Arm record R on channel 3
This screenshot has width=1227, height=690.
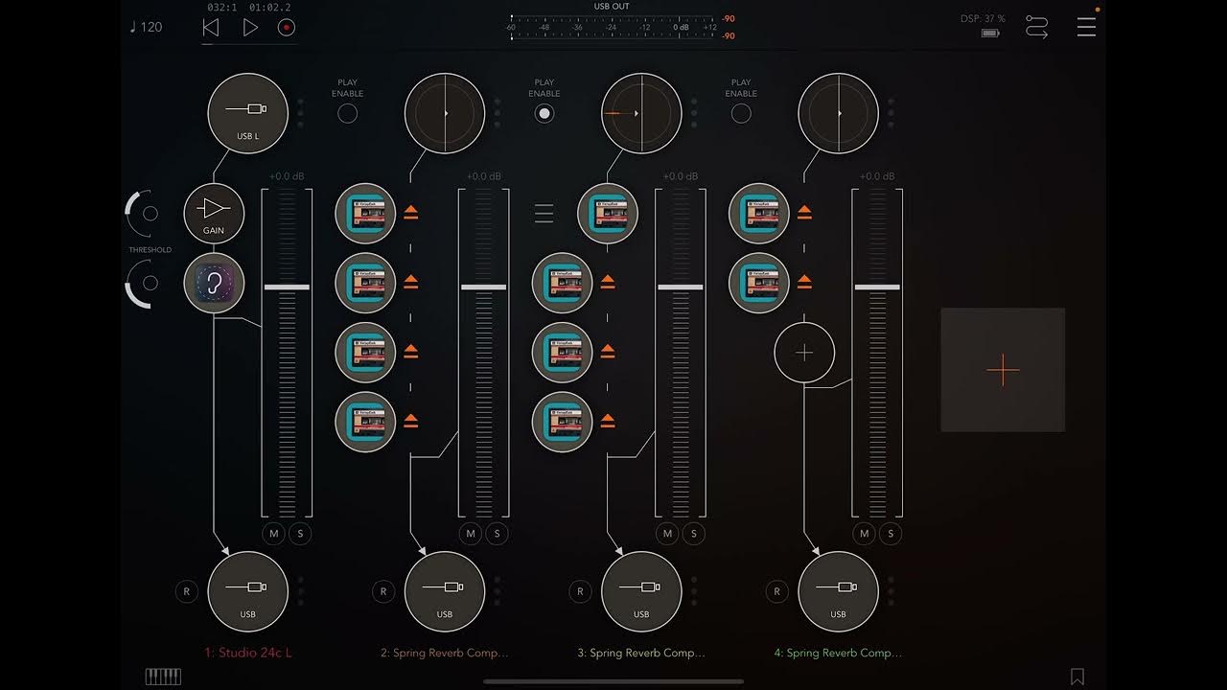pyautogui.click(x=580, y=592)
